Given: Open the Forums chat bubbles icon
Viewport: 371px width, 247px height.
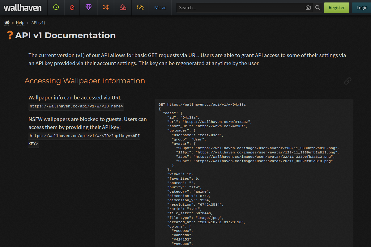Looking at the screenshot, I should [140, 7].
